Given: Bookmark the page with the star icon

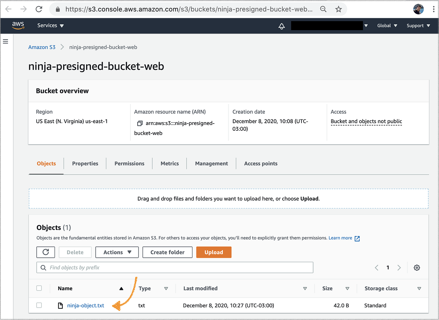Looking at the screenshot, I should coord(339,9).
